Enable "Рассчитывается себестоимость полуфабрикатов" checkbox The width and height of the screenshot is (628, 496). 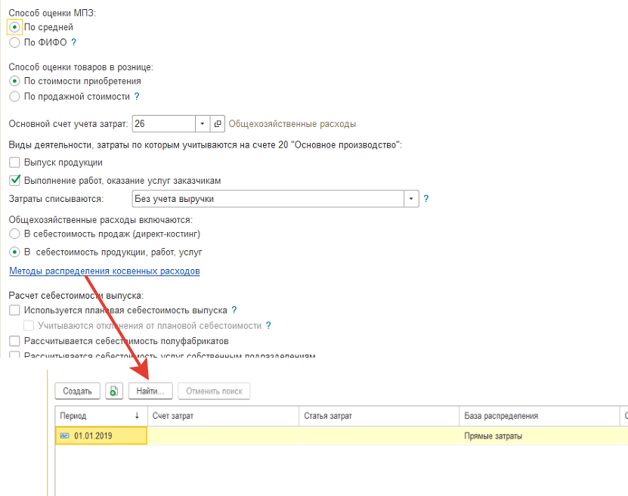pos(14,341)
